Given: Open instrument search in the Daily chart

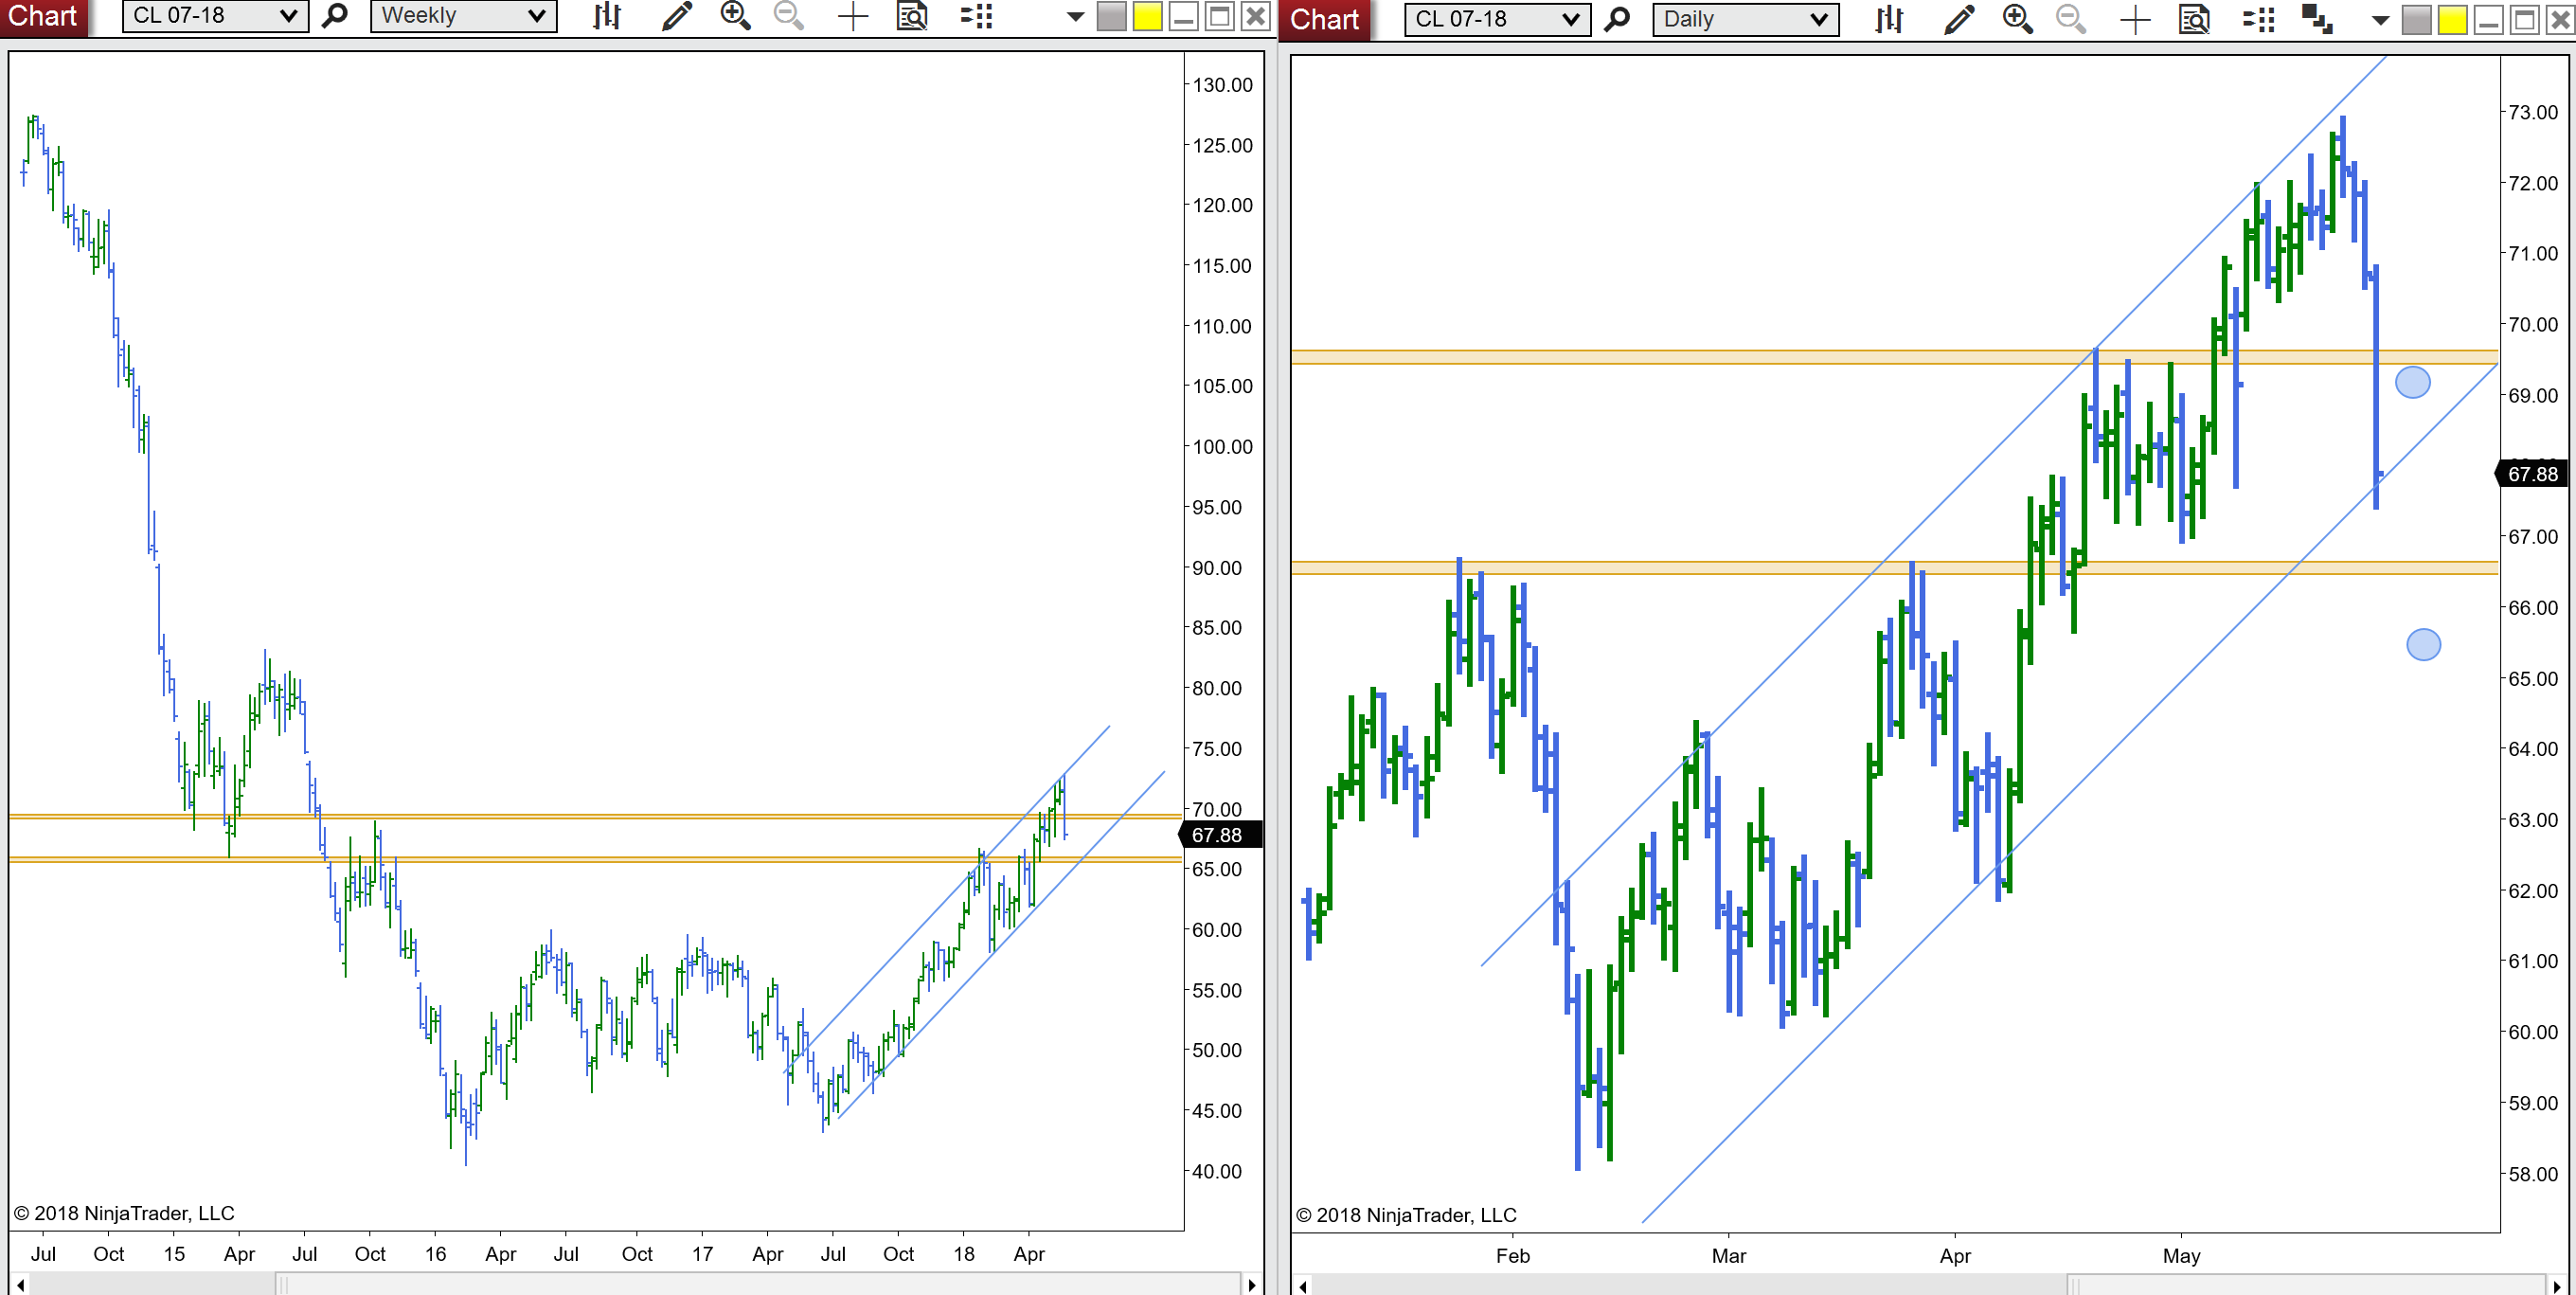Looking at the screenshot, I should pyautogui.click(x=1617, y=19).
